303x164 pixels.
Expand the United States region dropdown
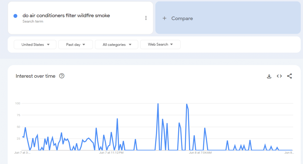click(x=35, y=45)
